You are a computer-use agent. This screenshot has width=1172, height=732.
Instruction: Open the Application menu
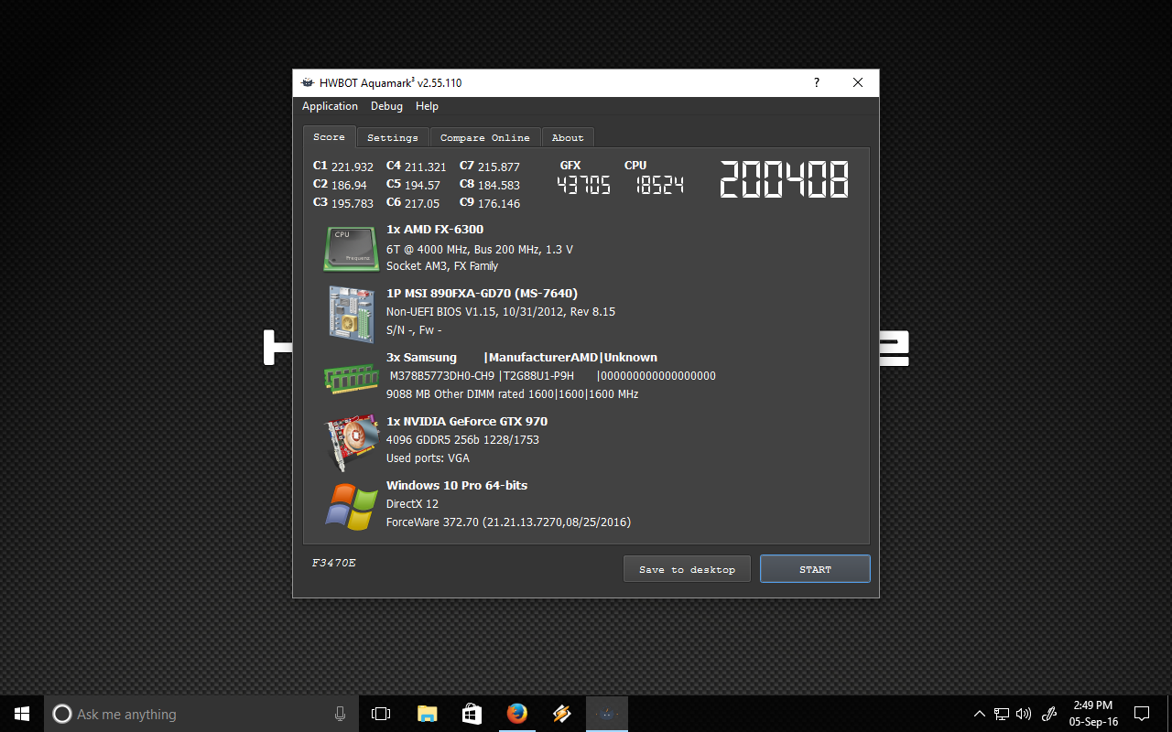point(330,106)
